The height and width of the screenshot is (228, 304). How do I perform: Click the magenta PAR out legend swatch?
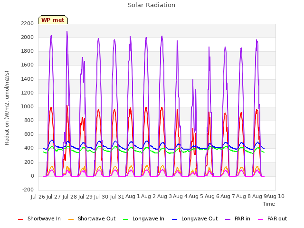point(261,219)
